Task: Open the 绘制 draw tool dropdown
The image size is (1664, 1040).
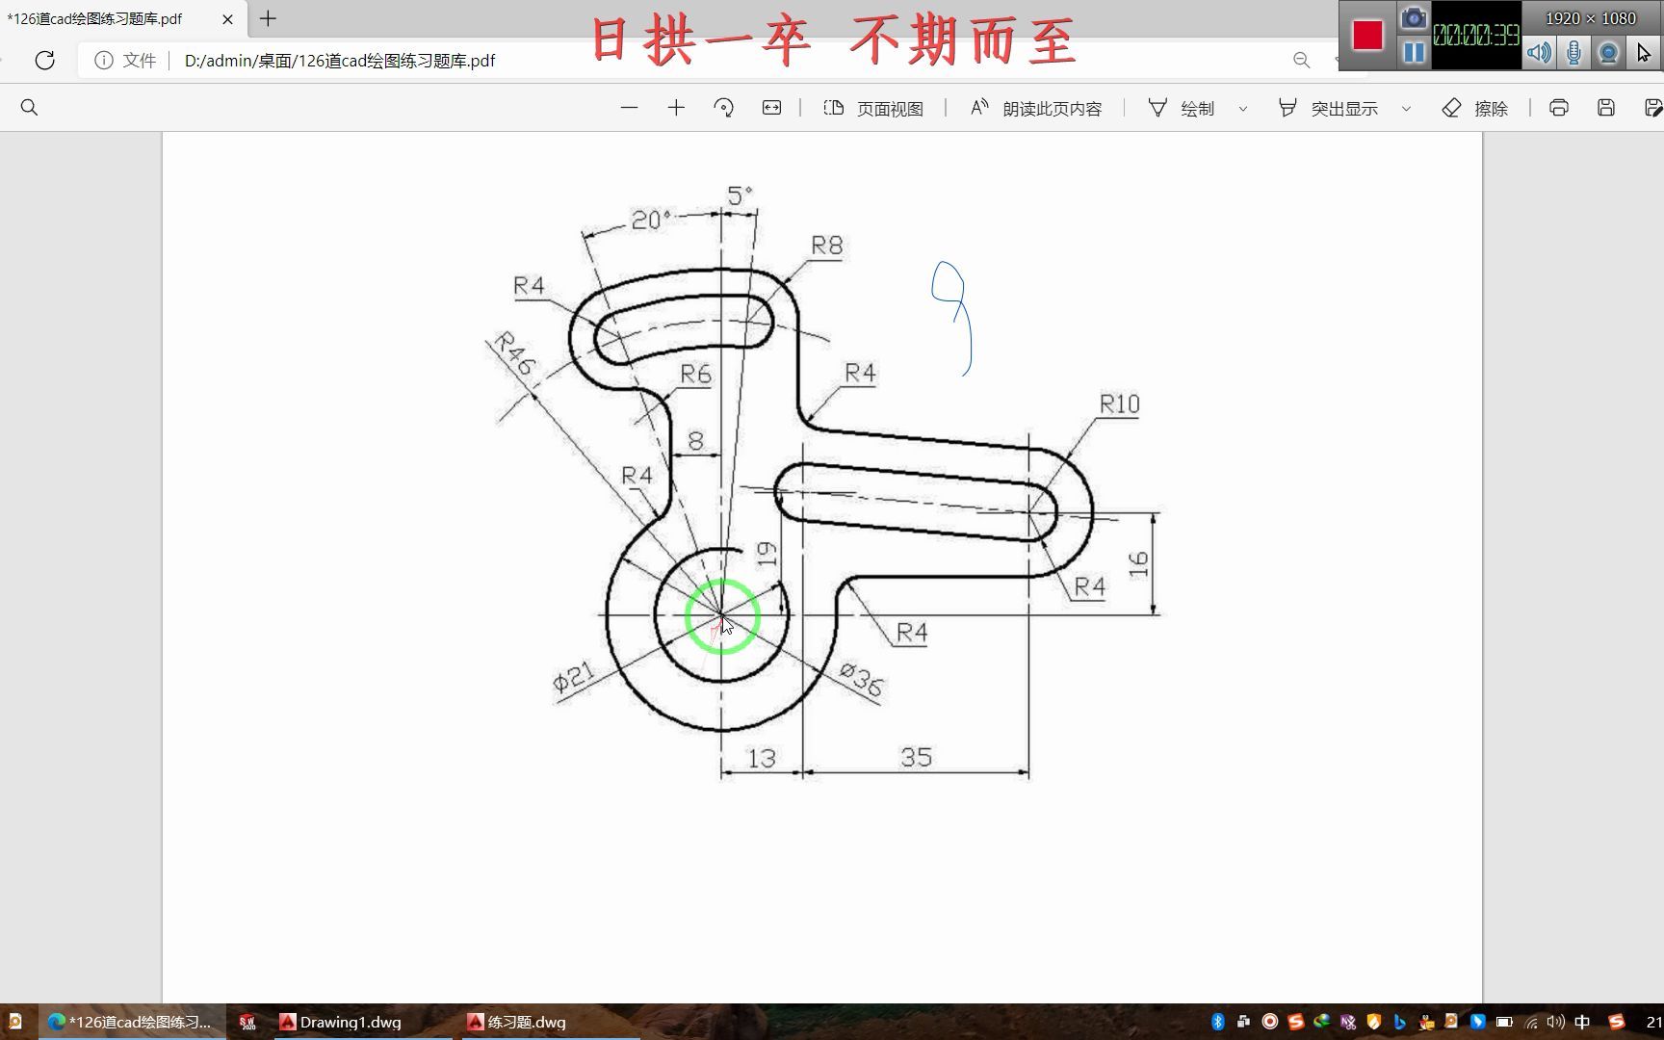Action: click(1244, 108)
